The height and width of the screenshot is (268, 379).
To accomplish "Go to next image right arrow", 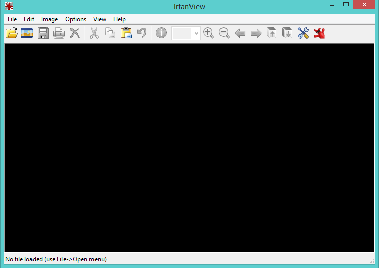I will coord(256,33).
